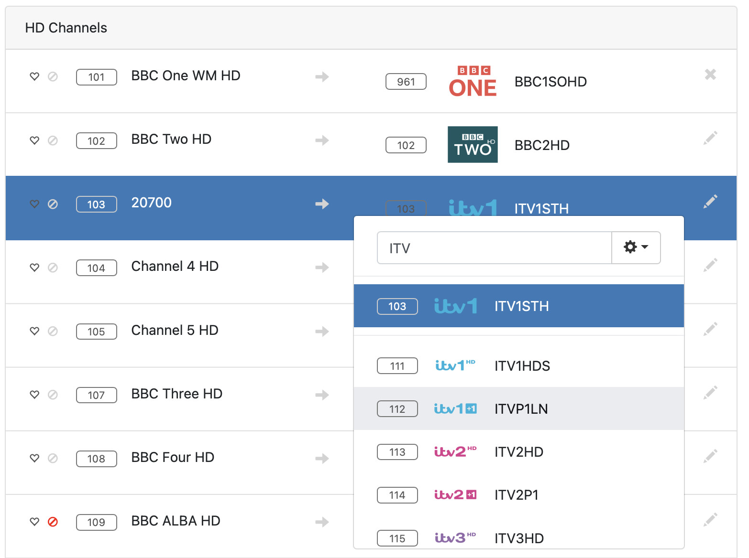
Task: Click the 102 number badge for BBC Two HD
Action: pos(96,141)
